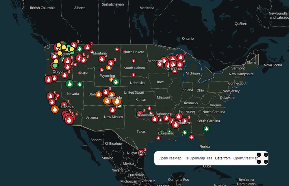Click the red marker below the Wisconsin label
The image size is (289, 186).
click(175, 70)
